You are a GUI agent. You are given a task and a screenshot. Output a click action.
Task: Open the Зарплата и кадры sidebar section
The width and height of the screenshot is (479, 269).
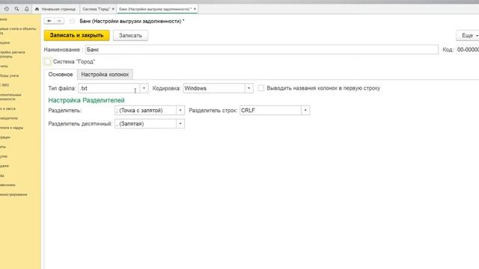coord(12,128)
